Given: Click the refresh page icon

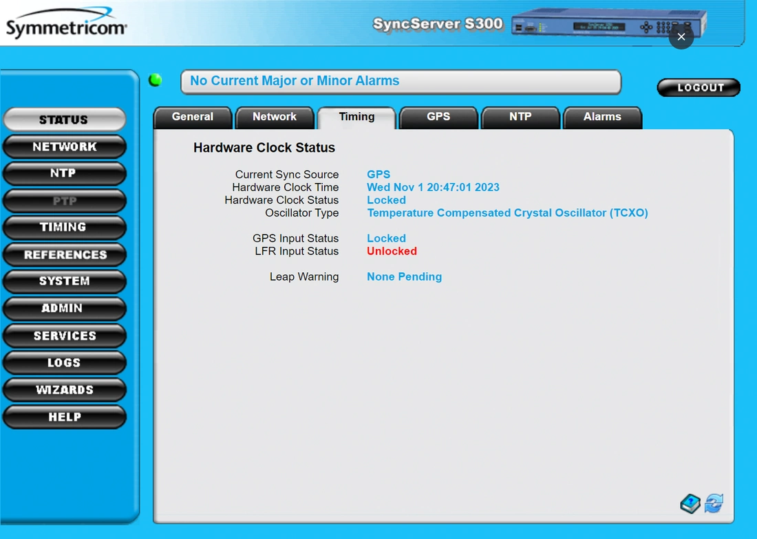Looking at the screenshot, I should [714, 503].
